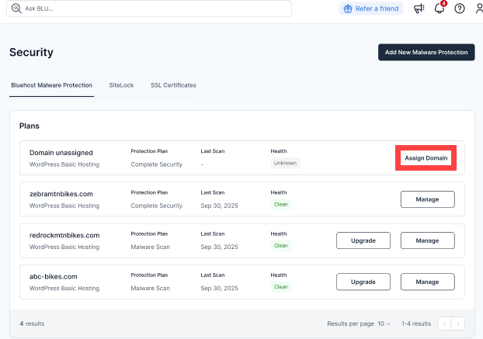Switch to the SSL Certificates tab
Viewport: 483px width, 339px height.
pos(173,85)
